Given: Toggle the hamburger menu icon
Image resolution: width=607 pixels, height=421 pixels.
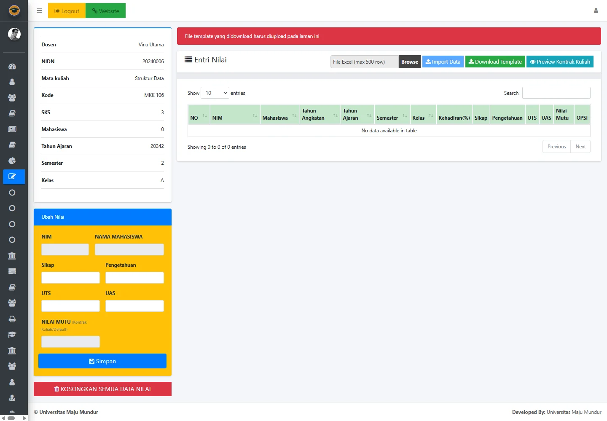Looking at the screenshot, I should pos(40,11).
